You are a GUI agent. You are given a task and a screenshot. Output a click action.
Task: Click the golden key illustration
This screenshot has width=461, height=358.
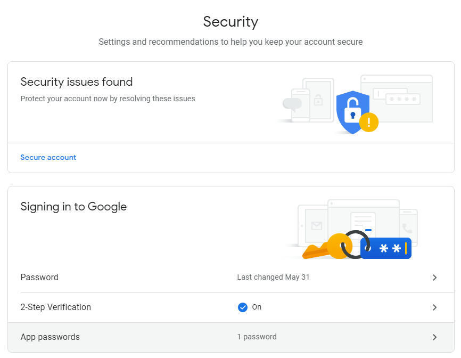tap(327, 247)
